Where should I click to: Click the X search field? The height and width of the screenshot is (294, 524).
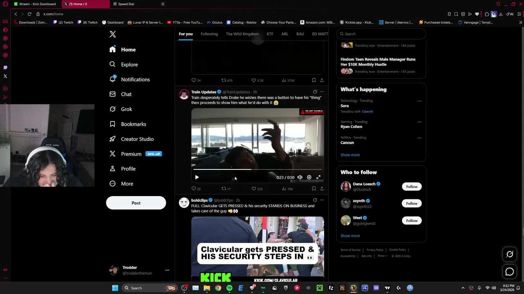[381, 34]
